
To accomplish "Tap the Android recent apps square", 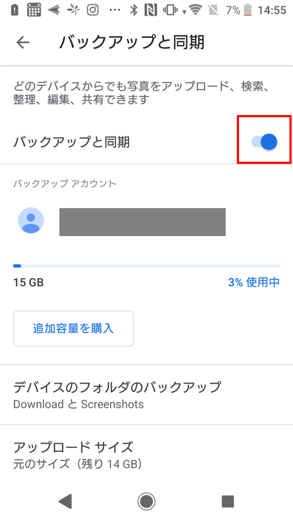I will click(x=228, y=501).
